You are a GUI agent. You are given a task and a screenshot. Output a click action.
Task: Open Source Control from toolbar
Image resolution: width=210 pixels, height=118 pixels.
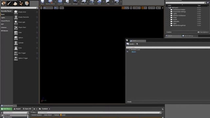[50, 2]
